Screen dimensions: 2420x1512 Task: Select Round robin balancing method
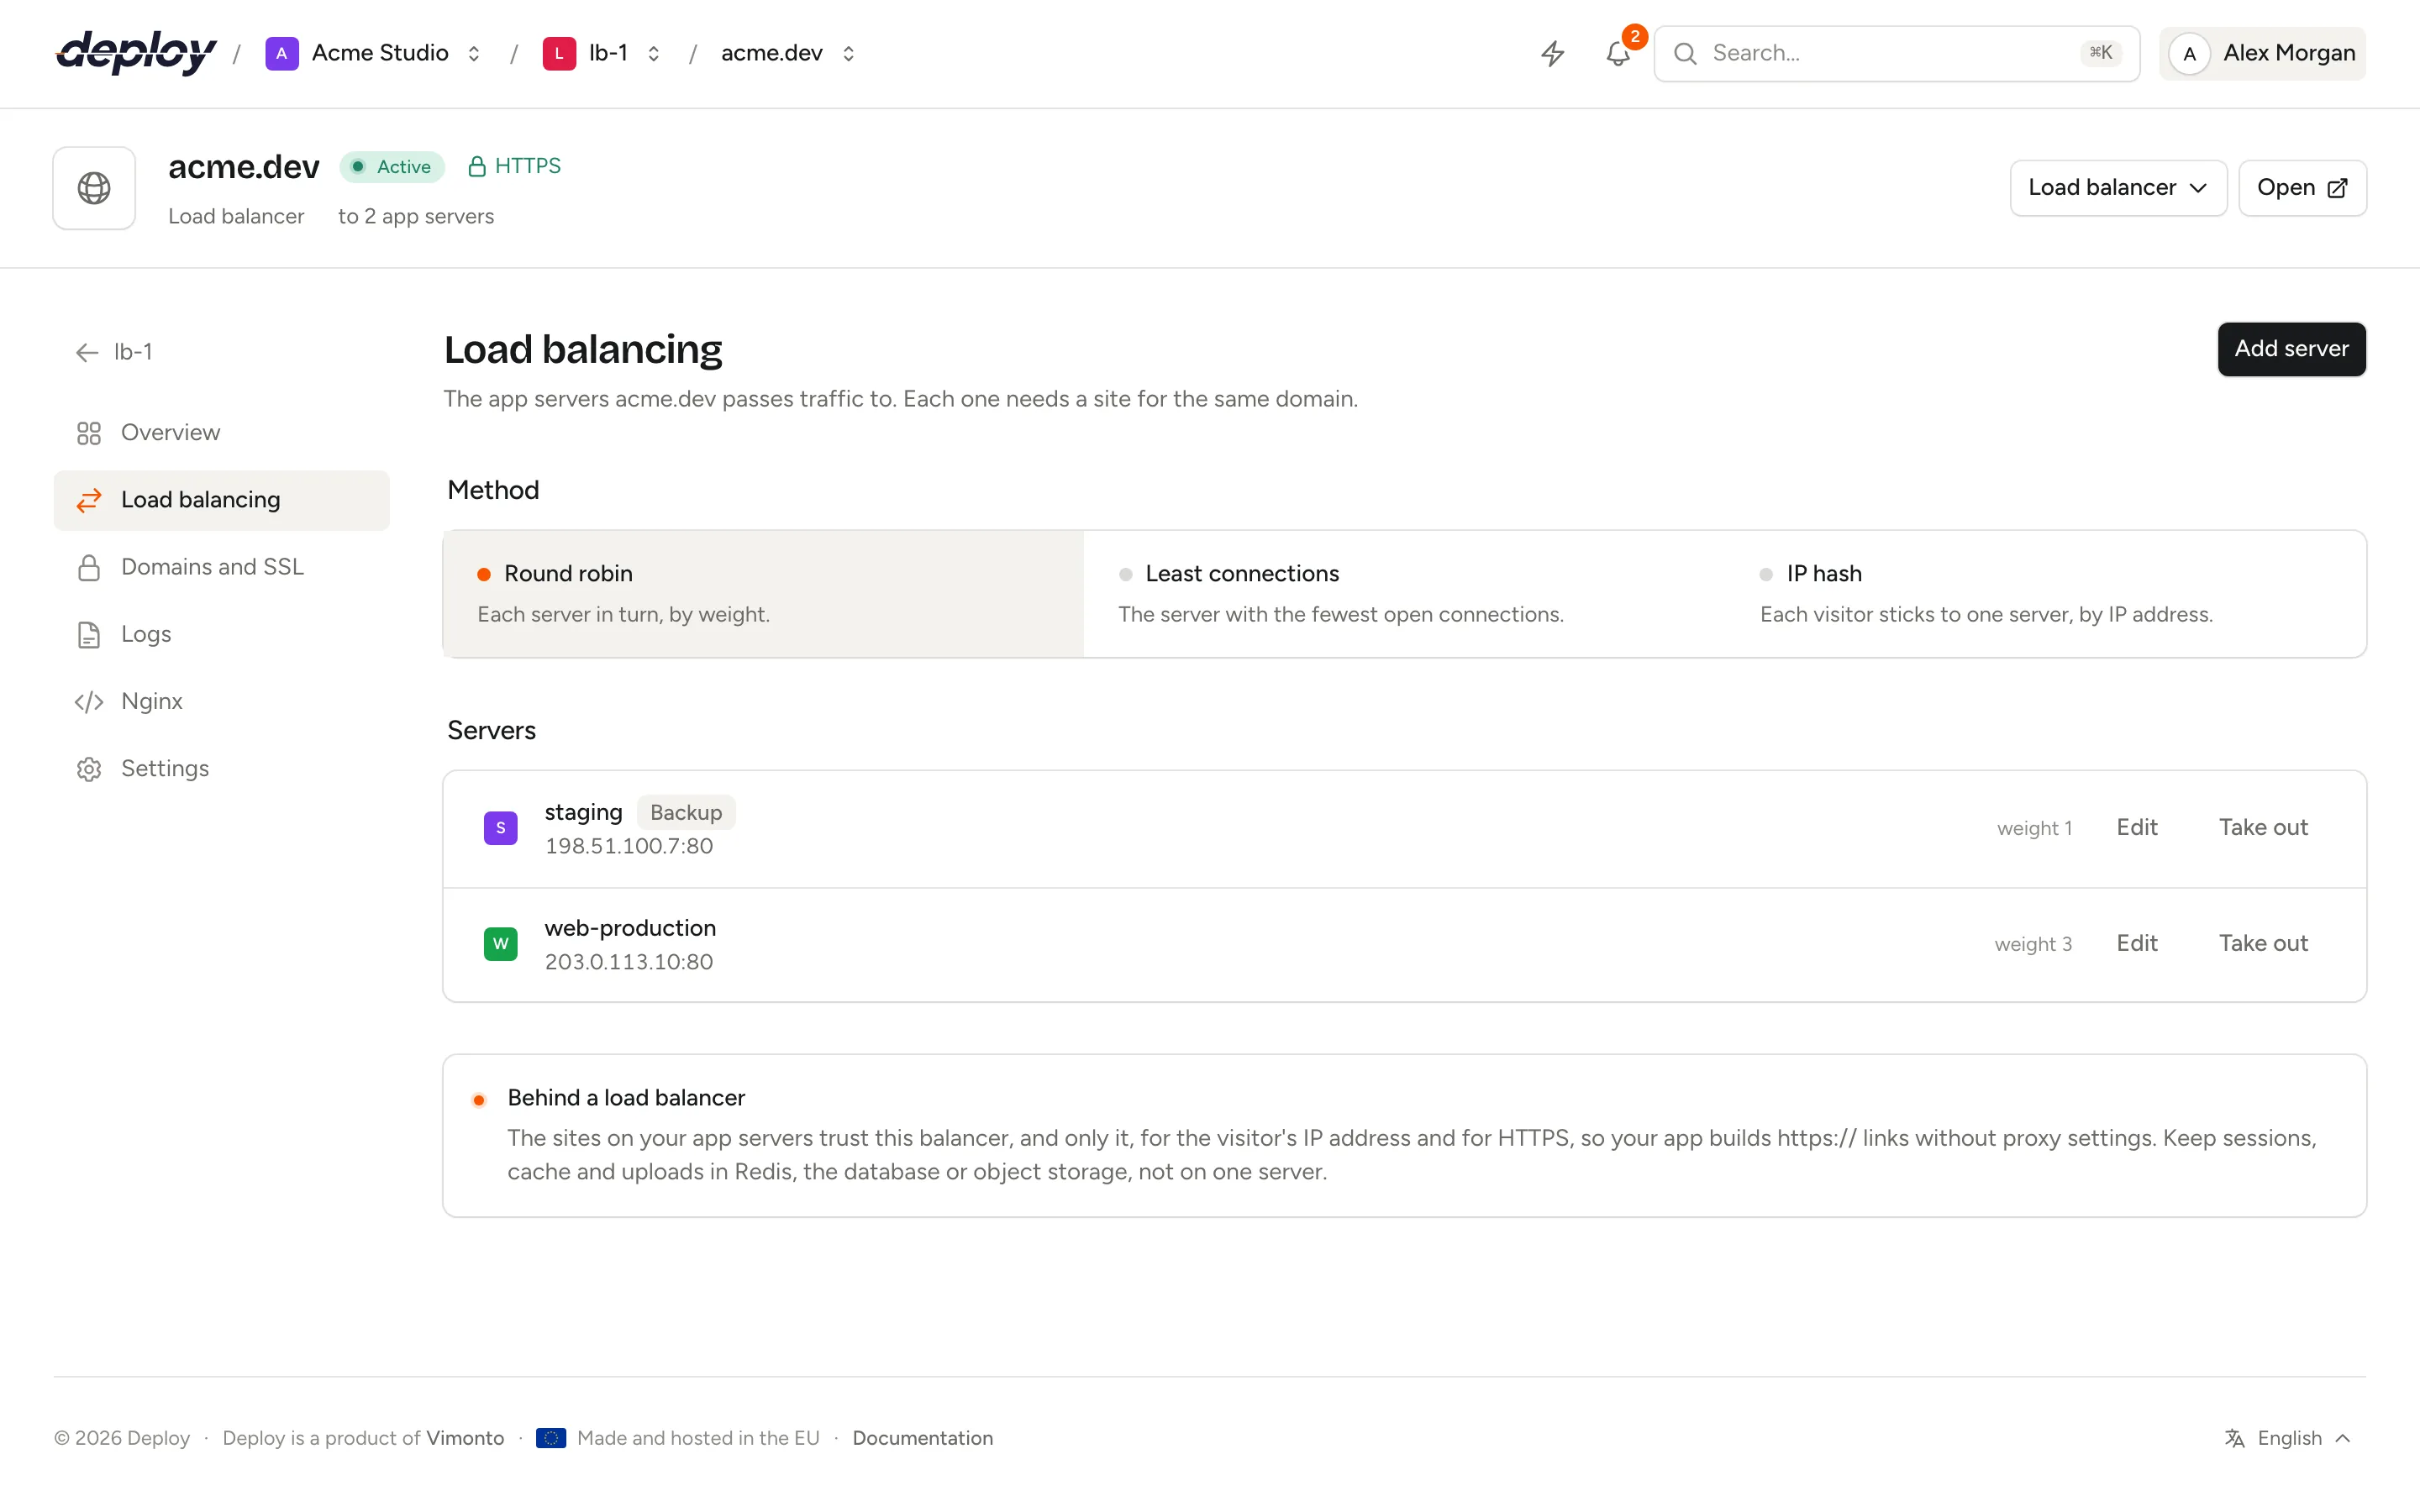point(764,594)
